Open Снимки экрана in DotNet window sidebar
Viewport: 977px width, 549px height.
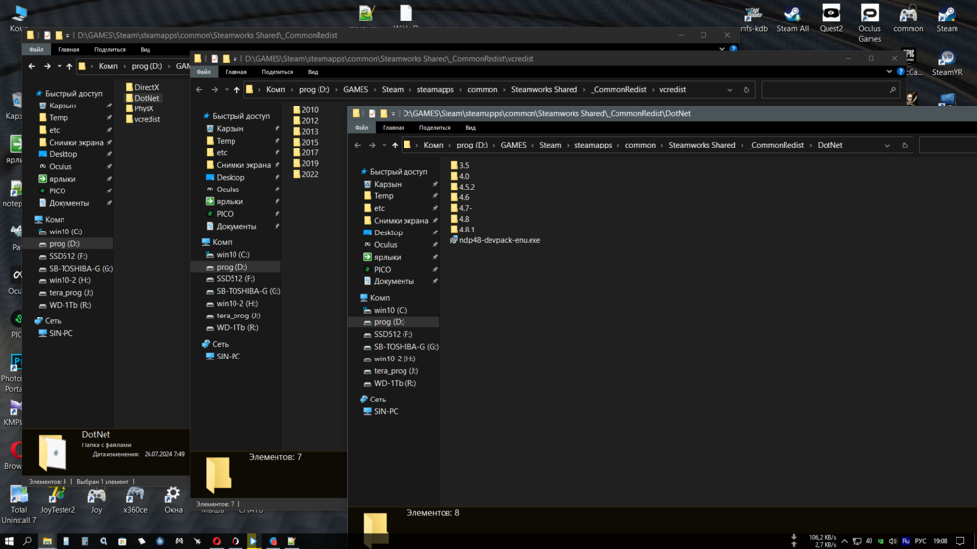[401, 221]
